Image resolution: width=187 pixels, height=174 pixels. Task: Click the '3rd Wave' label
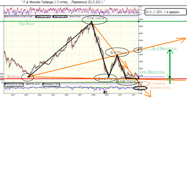click(x=118, y=52)
